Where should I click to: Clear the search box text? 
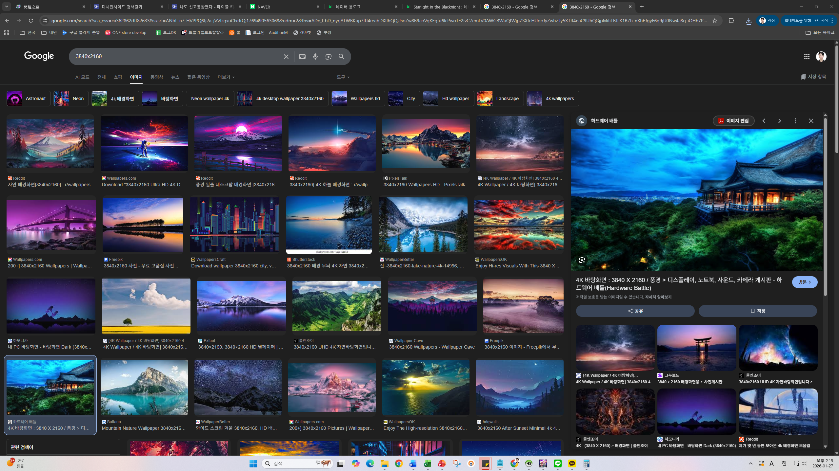[286, 57]
